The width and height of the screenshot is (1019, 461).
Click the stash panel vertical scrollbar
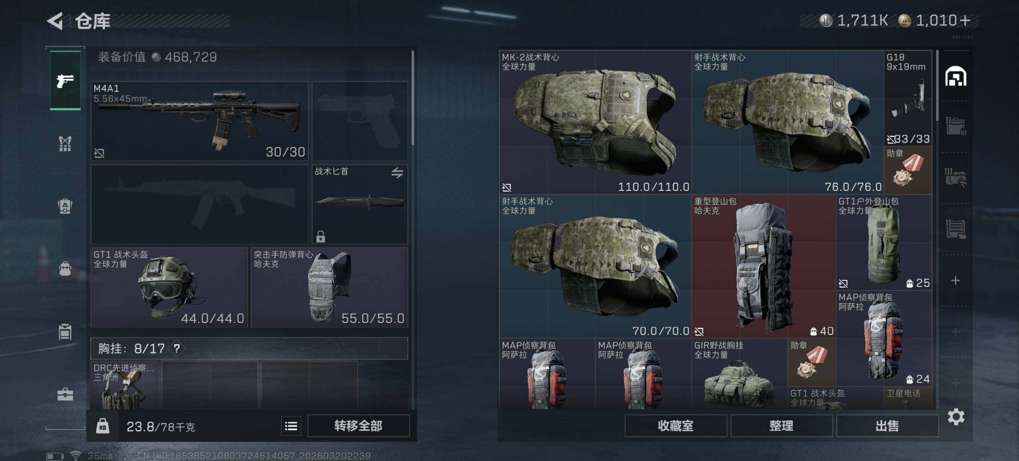[937, 85]
